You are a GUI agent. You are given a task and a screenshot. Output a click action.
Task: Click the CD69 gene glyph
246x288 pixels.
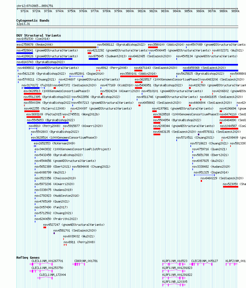coord(79,264)
